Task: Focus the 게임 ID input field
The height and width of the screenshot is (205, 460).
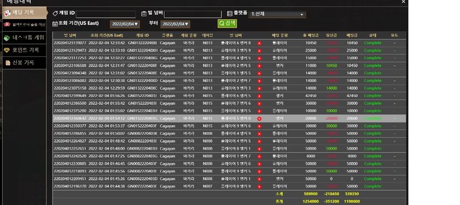Action: (106, 14)
